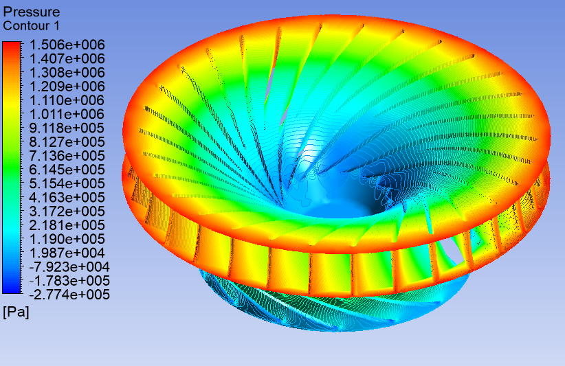Click the maximum value 1.506e+006
Image resolution: width=565 pixels, height=366 pixels.
[67, 45]
